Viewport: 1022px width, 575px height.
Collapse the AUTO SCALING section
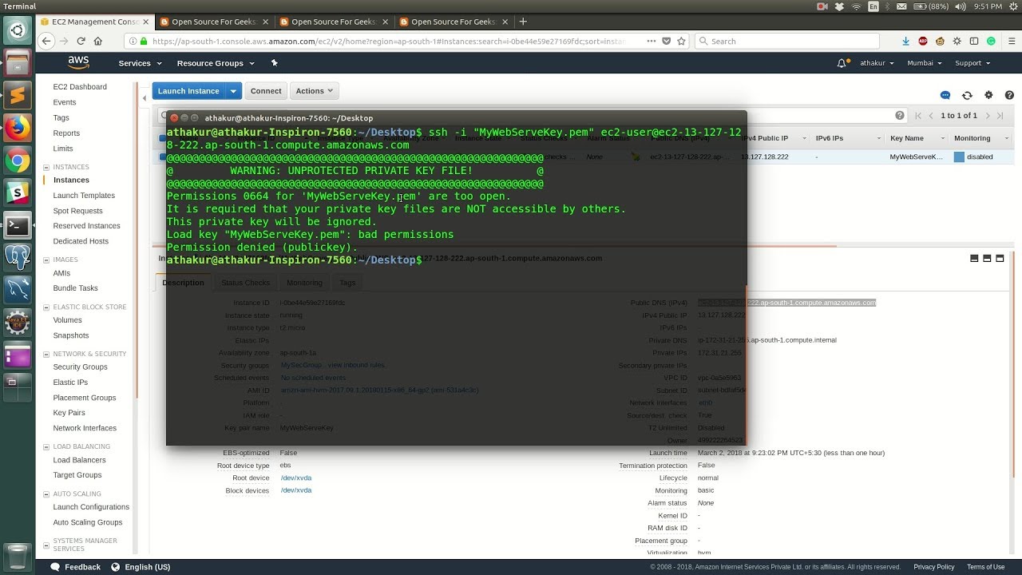coord(47,494)
